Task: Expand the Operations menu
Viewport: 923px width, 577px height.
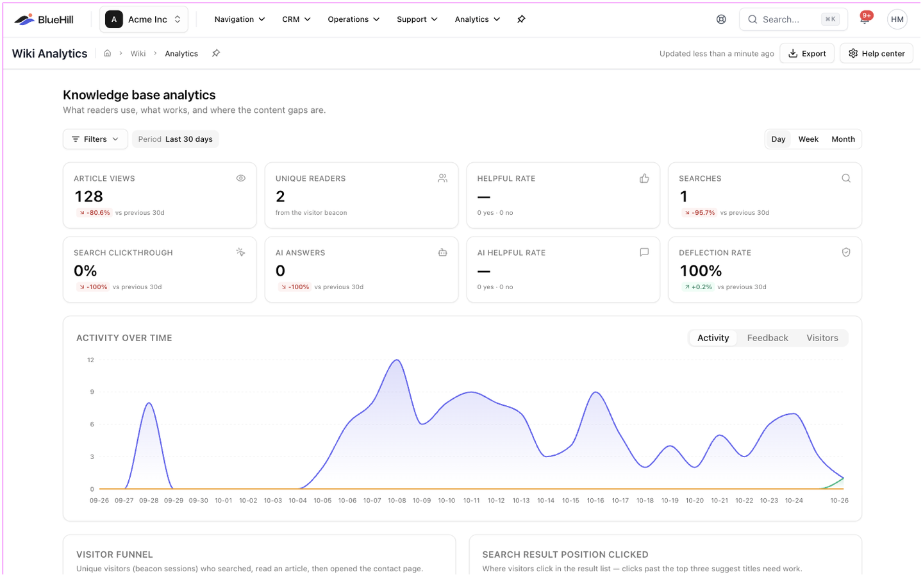Action: (x=354, y=19)
